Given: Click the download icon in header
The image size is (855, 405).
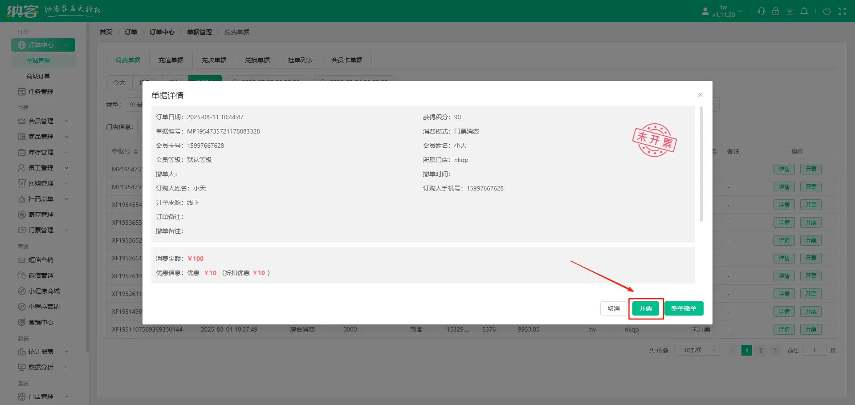Looking at the screenshot, I should 790,11.
